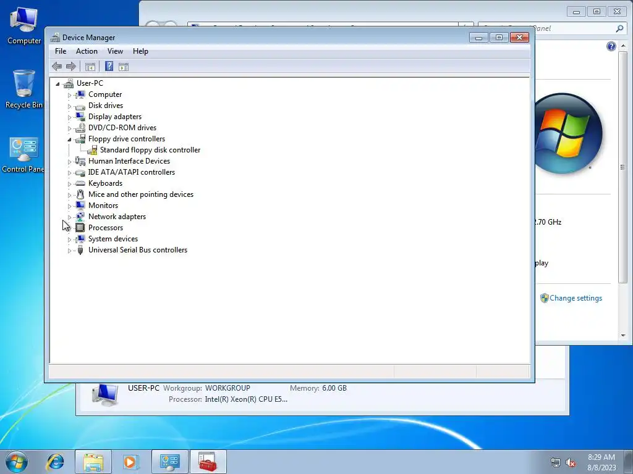Switch to the Control Panel taskbar button

169,462
